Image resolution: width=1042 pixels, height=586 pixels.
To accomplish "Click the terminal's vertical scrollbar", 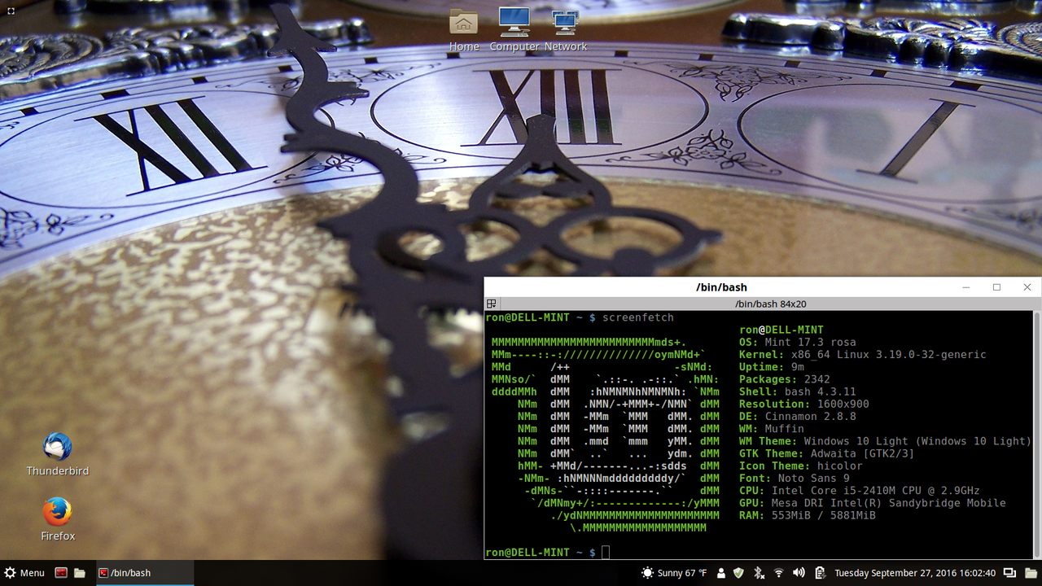I will click(1035, 435).
